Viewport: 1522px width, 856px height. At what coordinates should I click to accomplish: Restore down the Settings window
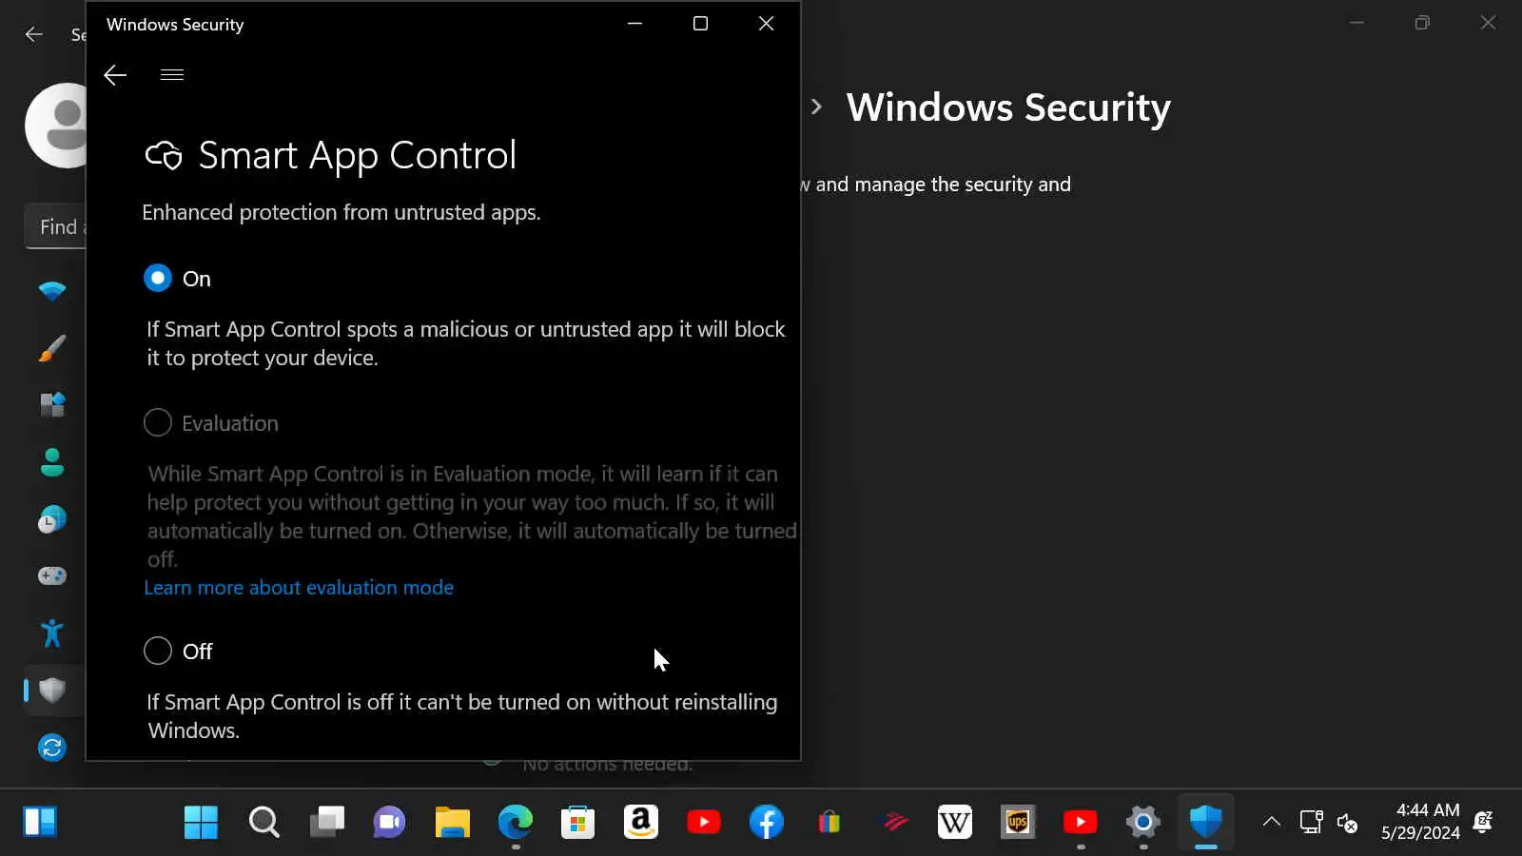[1422, 23]
